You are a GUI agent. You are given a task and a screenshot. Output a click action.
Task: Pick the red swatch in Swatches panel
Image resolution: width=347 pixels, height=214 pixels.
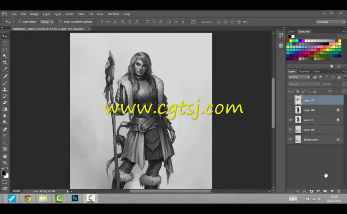click(x=288, y=41)
